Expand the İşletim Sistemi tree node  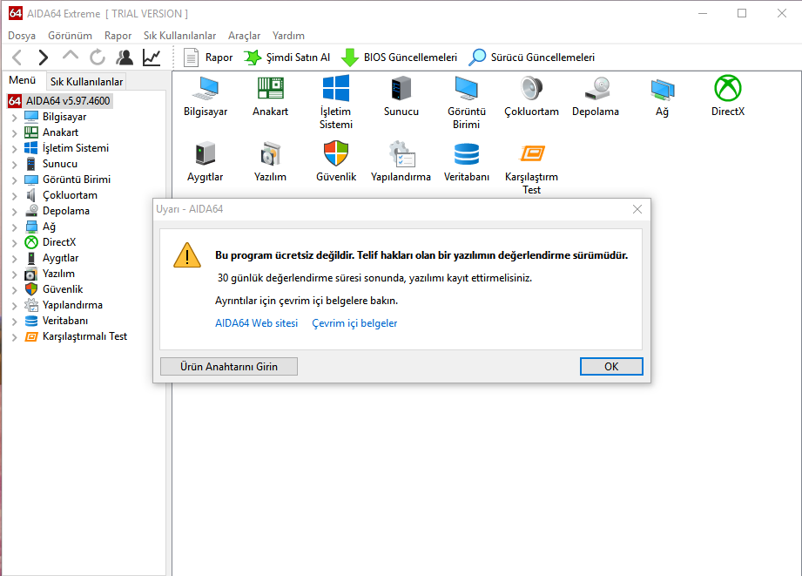coord(14,148)
